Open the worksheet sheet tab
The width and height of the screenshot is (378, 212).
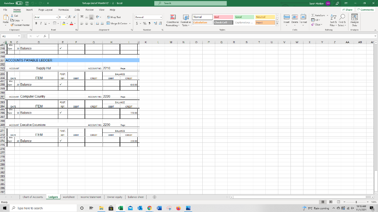[x=69, y=197]
